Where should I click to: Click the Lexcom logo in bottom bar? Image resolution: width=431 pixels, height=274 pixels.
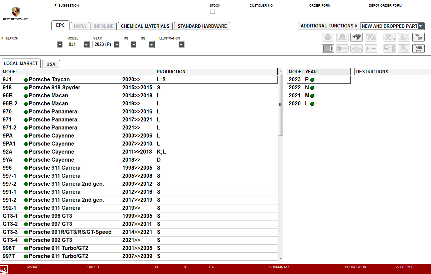tap(4, 269)
